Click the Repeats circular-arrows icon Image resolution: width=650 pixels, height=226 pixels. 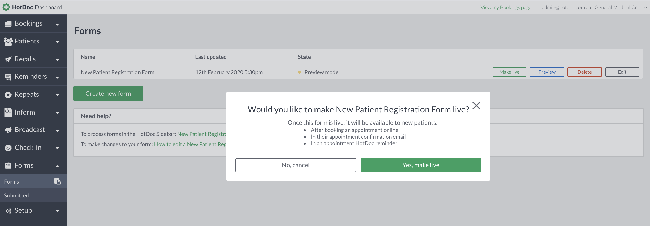pyautogui.click(x=8, y=94)
